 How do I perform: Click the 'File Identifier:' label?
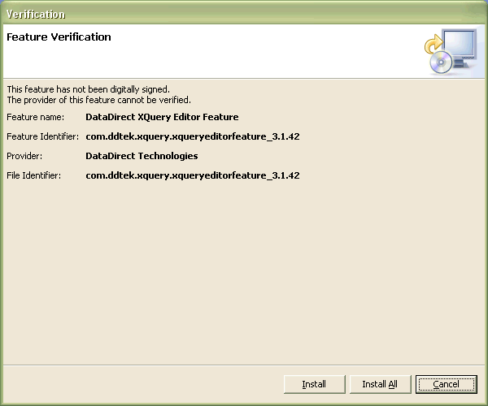[x=34, y=175]
